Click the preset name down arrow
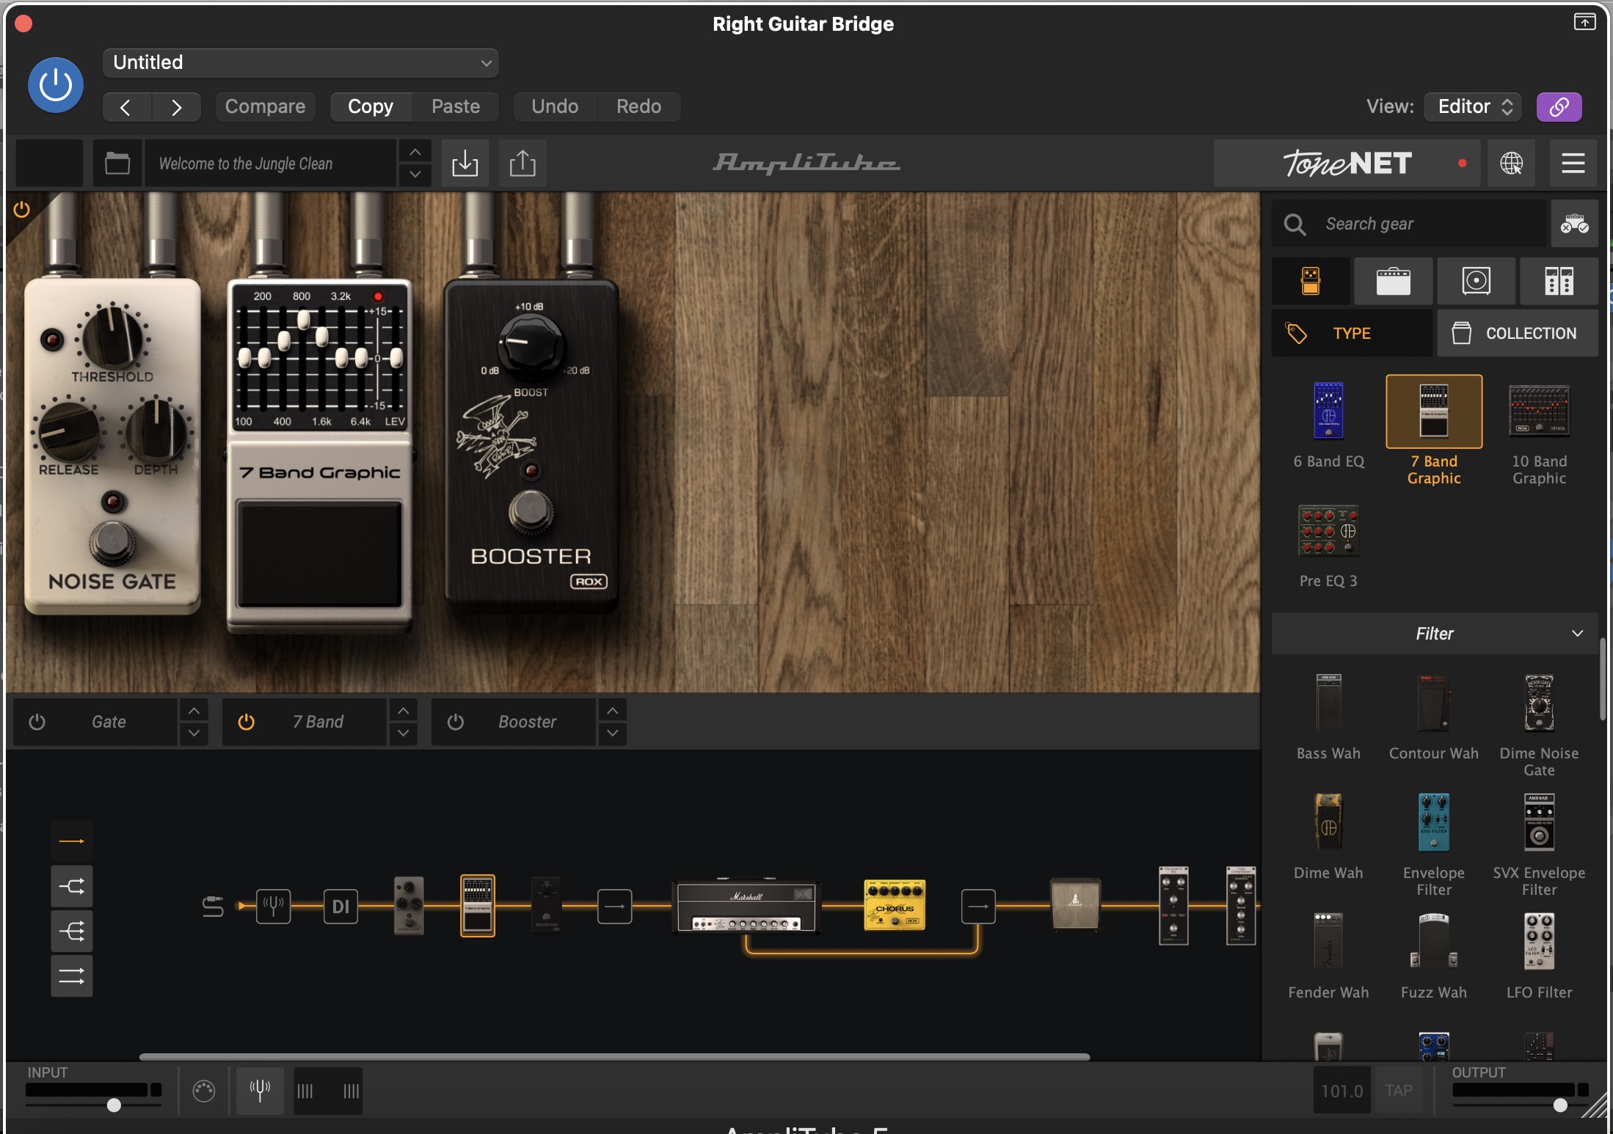 click(x=415, y=175)
